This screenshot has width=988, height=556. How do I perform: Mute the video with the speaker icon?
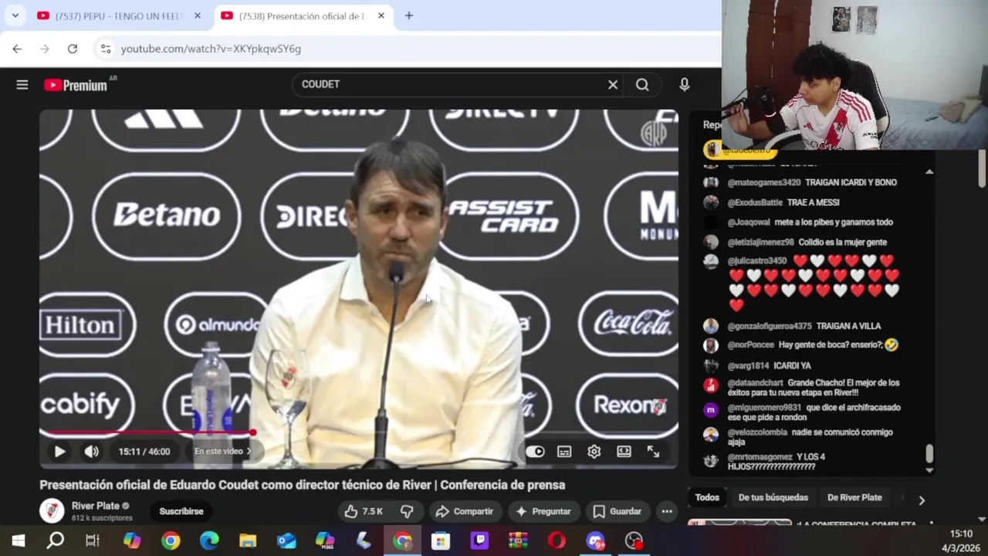(x=91, y=452)
